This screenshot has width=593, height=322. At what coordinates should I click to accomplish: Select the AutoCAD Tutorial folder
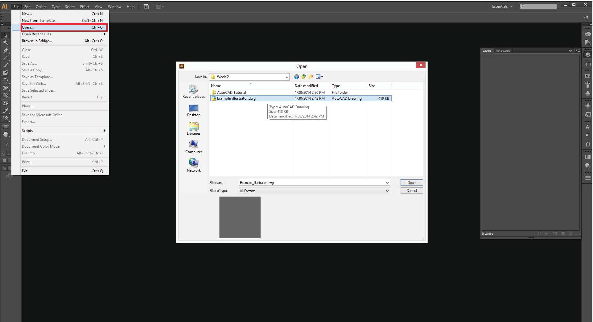tap(301, 93)
